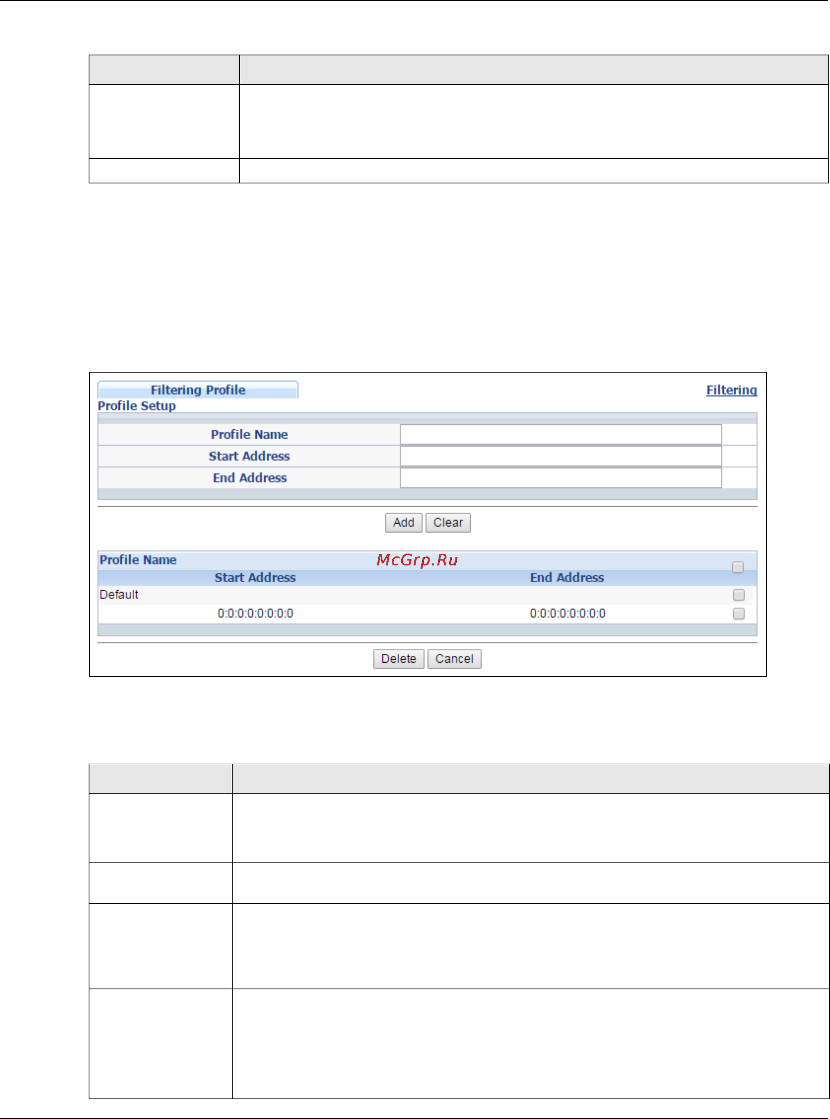
Task: Tick the checkbox for the 0:0:0:0:0:0:0:0 address row
Action: 738,613
